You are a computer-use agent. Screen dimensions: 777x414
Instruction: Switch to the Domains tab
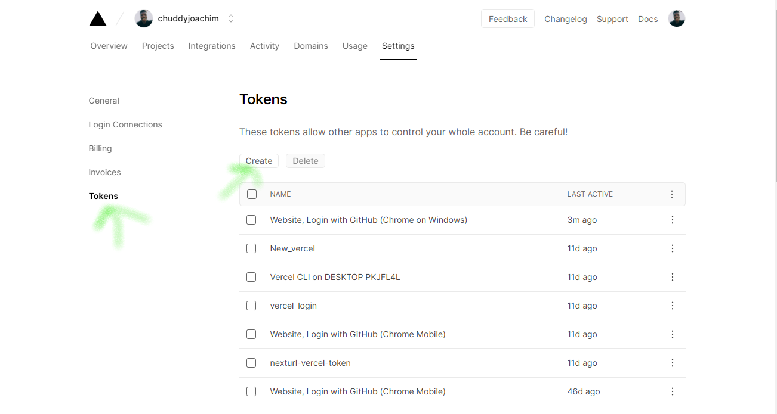point(311,46)
